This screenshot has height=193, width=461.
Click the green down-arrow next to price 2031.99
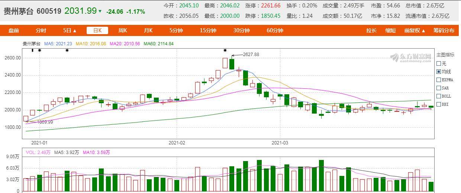pos(100,12)
